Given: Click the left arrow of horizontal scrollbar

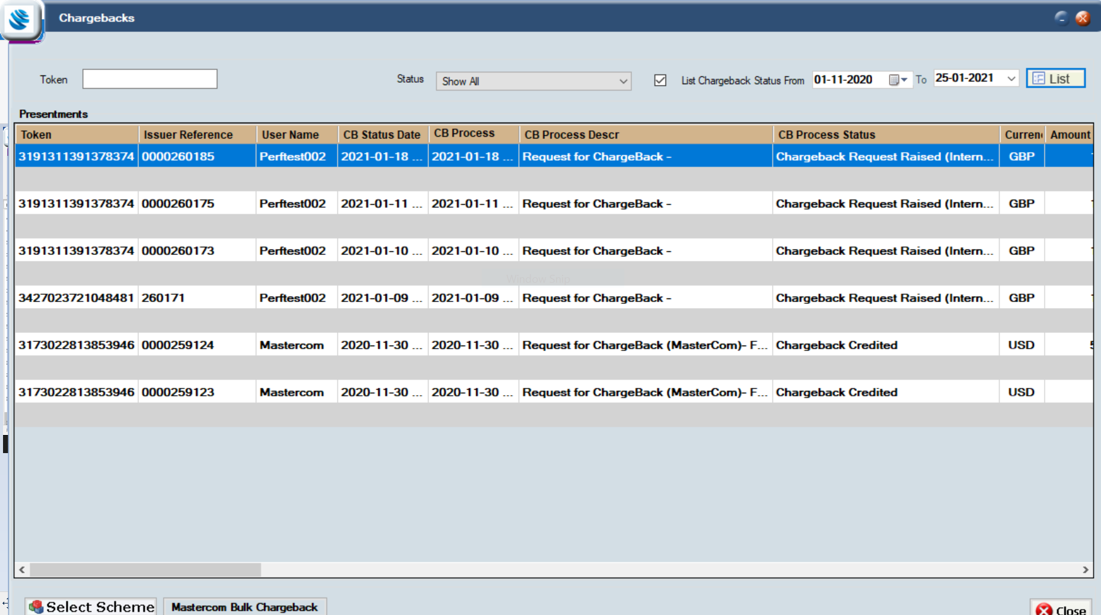Looking at the screenshot, I should click(x=22, y=570).
